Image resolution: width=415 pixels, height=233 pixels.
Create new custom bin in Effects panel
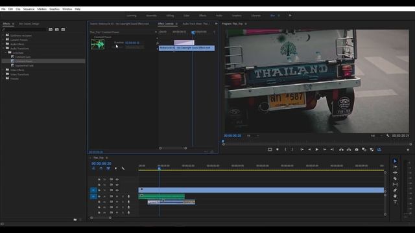tap(75, 219)
